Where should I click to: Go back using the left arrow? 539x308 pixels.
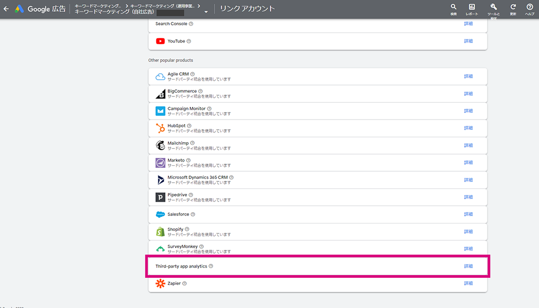coord(6,9)
